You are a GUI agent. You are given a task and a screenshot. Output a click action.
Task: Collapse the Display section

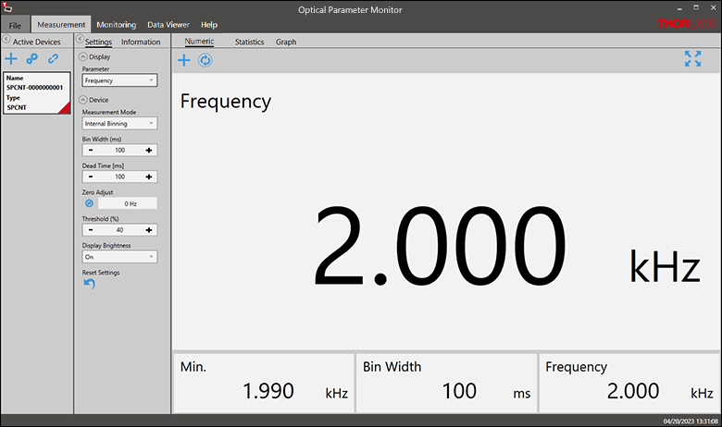(83, 57)
